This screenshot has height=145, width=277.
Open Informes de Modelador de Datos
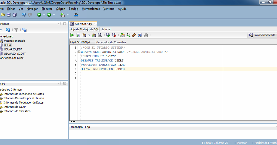(23, 103)
